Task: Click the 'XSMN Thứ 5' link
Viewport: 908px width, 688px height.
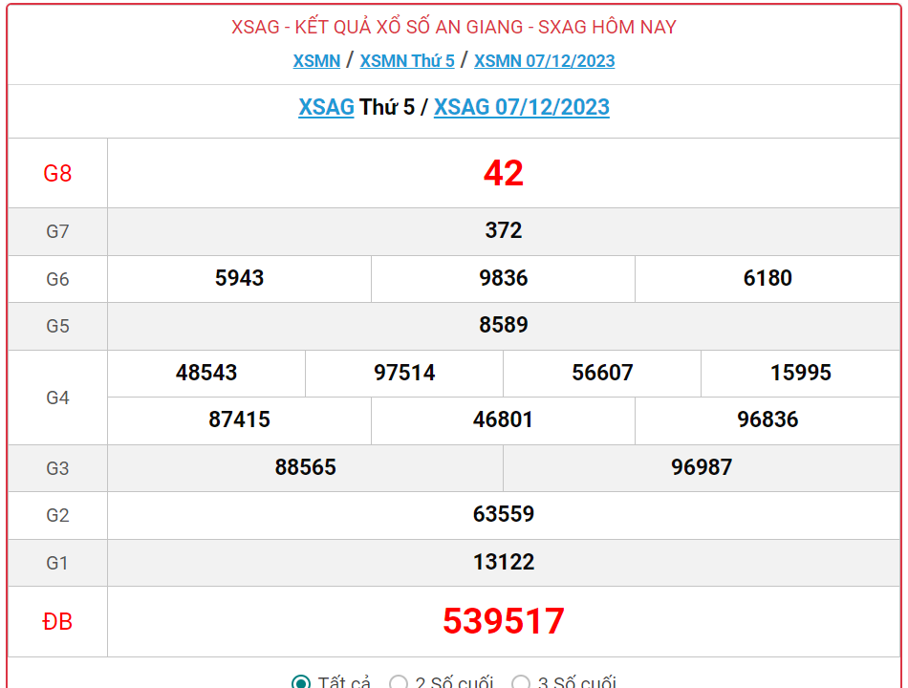Action: tap(407, 60)
